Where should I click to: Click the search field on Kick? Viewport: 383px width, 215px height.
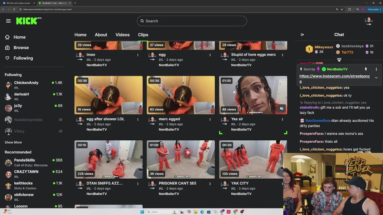192,21
